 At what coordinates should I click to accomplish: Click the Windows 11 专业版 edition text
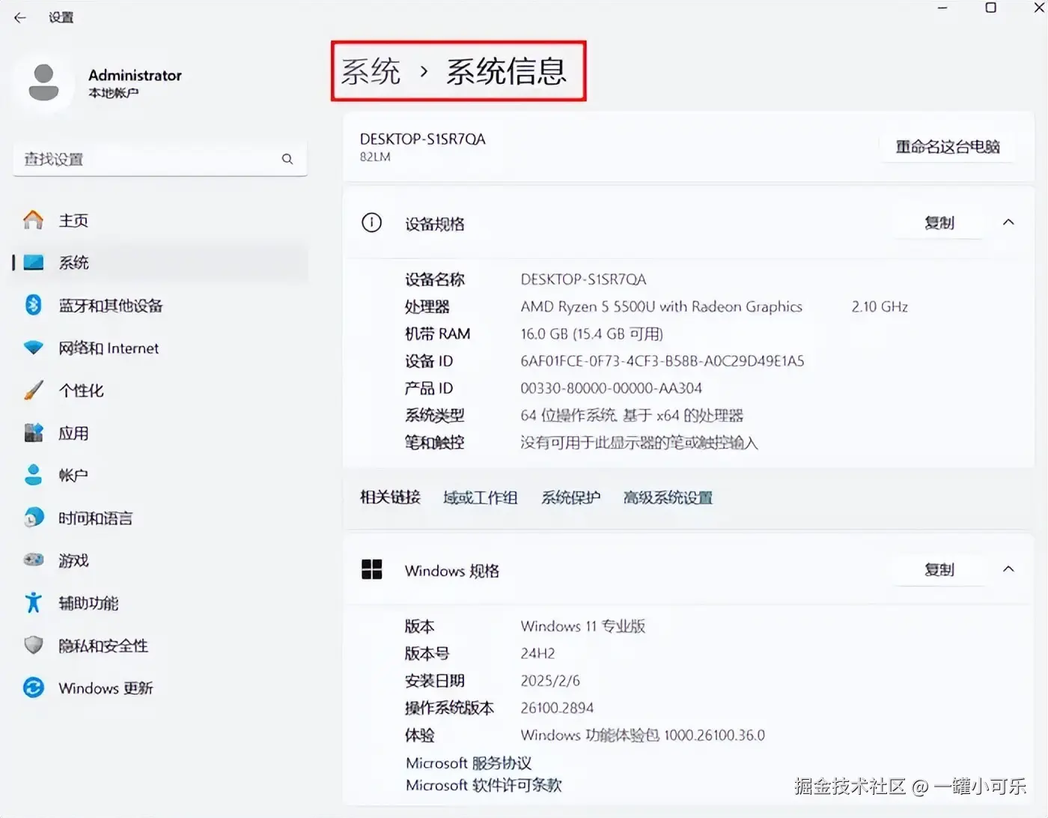click(x=582, y=626)
